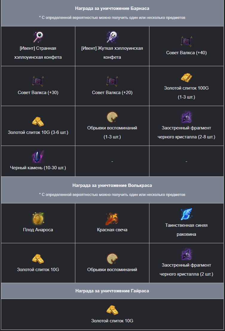The image size is (225, 331).
Task: Select the Красная свеча red candle icon
Action: point(112,219)
